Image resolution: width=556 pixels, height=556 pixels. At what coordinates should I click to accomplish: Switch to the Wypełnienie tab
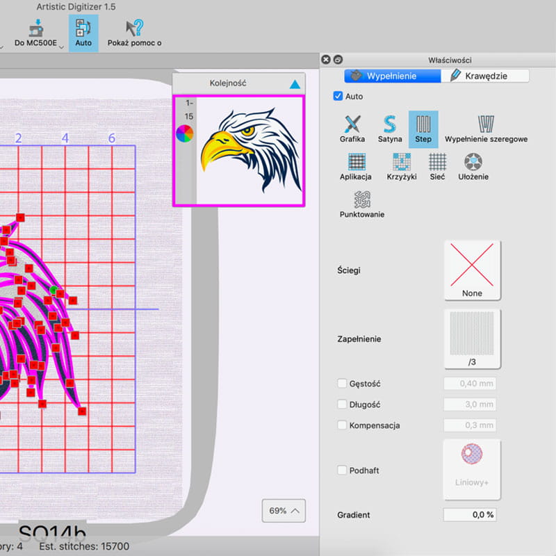392,76
